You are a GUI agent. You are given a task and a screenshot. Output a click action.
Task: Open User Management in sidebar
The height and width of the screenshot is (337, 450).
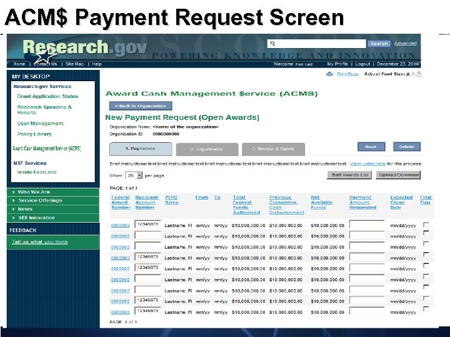[x=40, y=124]
